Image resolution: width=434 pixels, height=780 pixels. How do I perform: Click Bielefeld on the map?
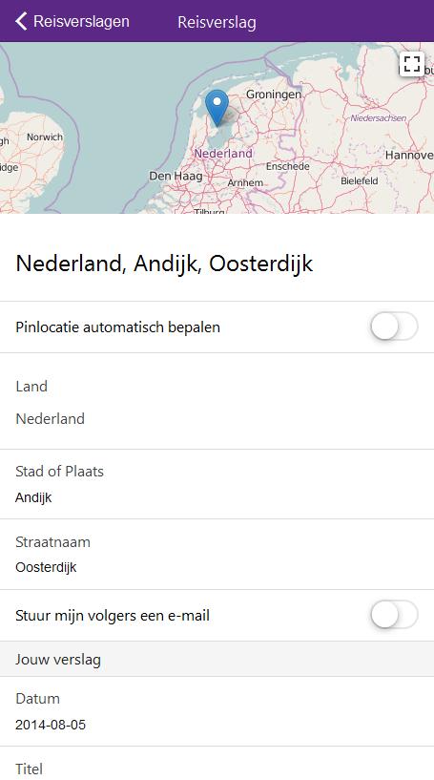(360, 180)
